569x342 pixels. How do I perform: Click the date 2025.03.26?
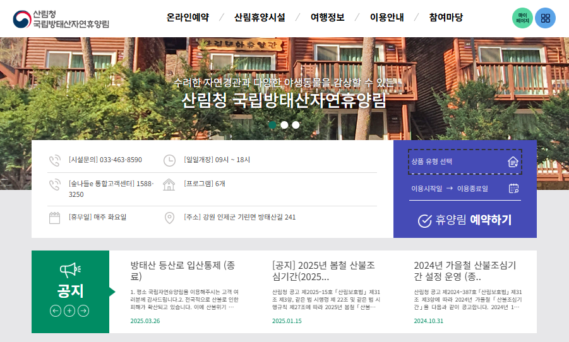click(145, 321)
